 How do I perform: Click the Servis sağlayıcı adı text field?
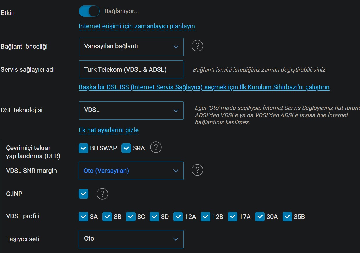131,69
